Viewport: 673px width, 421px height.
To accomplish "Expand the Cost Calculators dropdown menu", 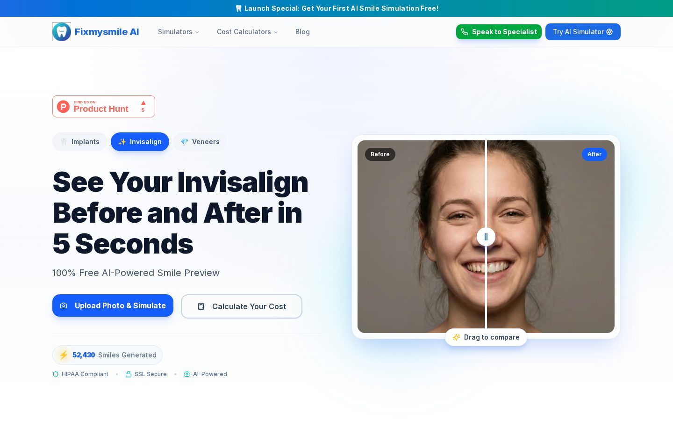I will (x=247, y=32).
